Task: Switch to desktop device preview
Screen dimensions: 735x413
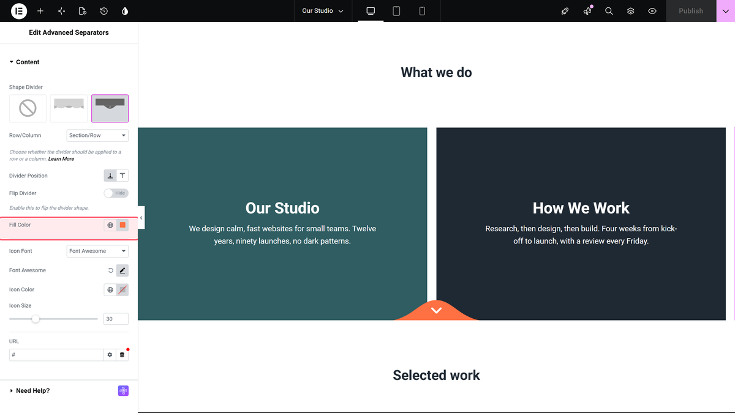Action: tap(371, 11)
